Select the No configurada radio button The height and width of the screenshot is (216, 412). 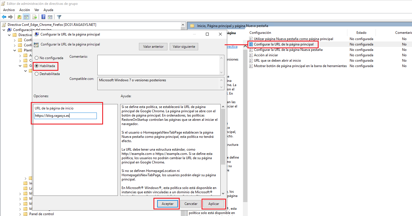(36, 58)
